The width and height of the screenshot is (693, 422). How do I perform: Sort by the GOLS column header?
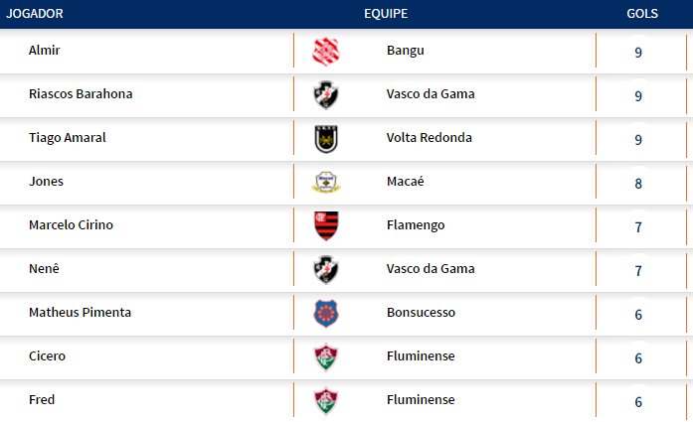pos(641,14)
